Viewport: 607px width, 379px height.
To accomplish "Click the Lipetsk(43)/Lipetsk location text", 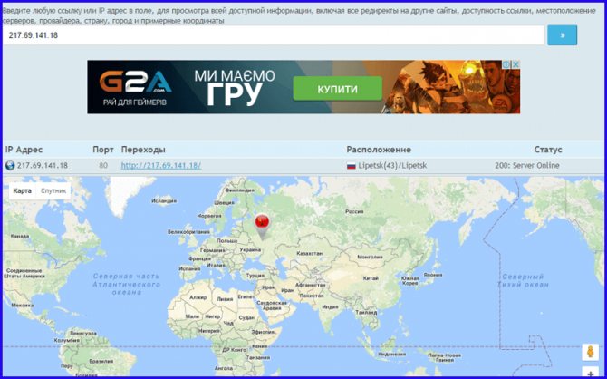I will tap(392, 166).
